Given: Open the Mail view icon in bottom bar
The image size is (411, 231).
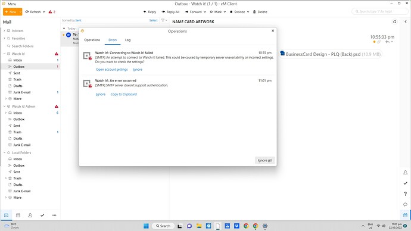Looking at the screenshot, I should pyautogui.click(x=7, y=215).
